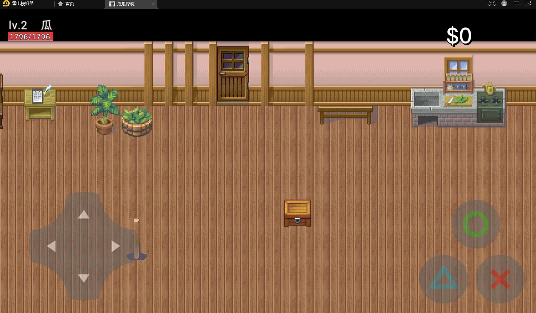This screenshot has height=313, width=536.
Task: Click the $0 money counter
Action: tap(459, 36)
